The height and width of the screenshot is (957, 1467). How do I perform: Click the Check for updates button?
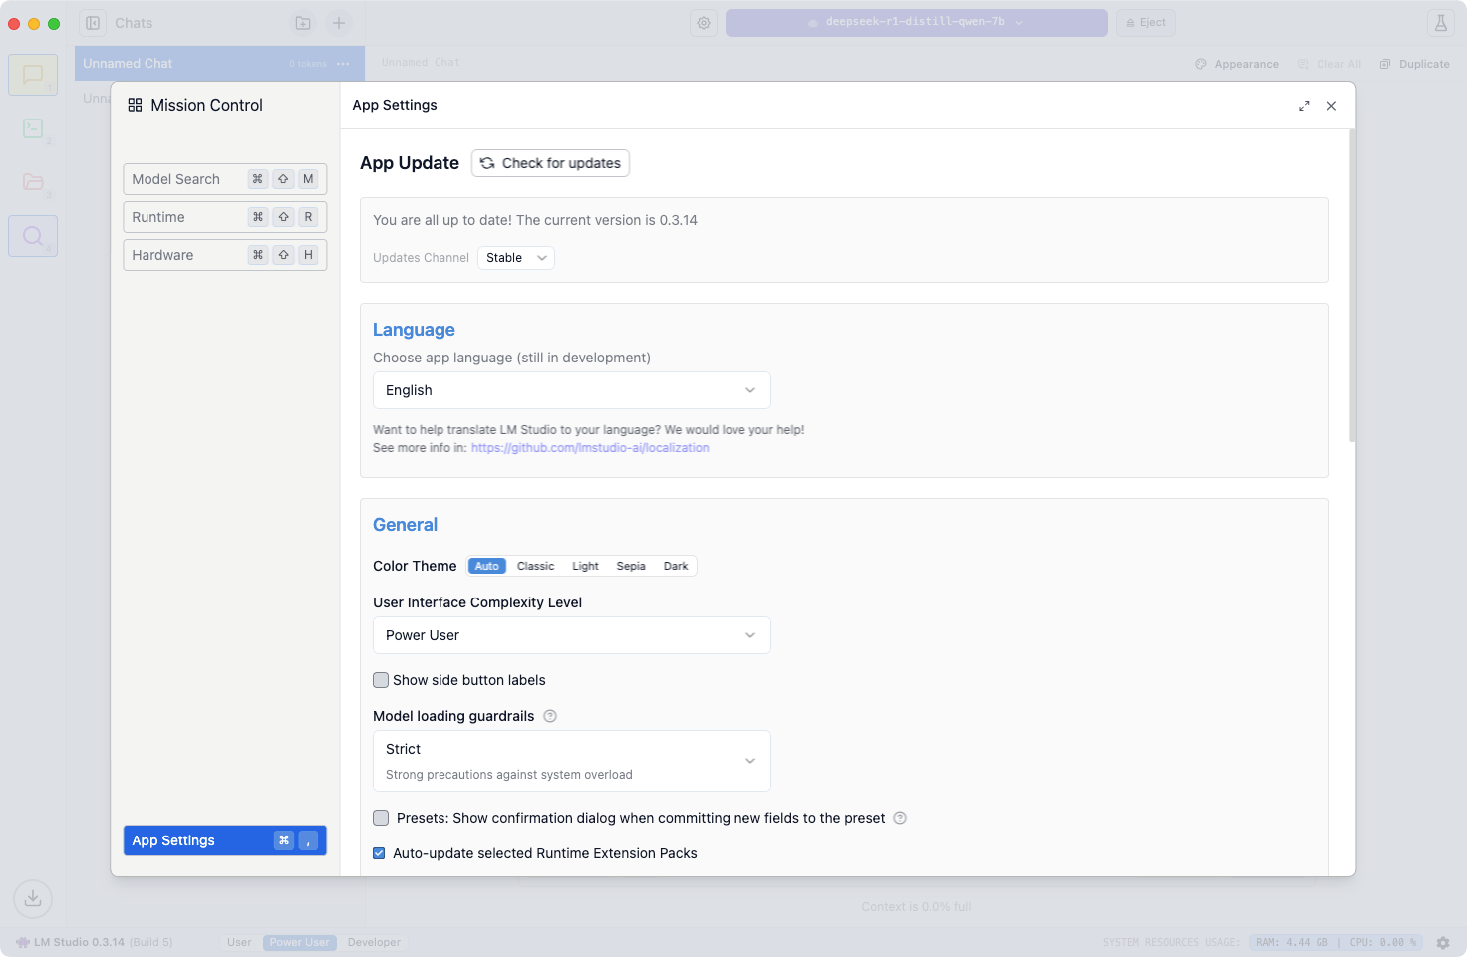pos(550,163)
